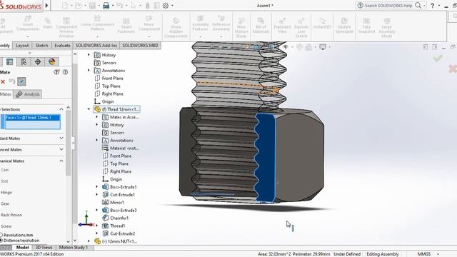The image size is (457, 257).
Task: Click the Exploded View tool
Action: (282, 26)
